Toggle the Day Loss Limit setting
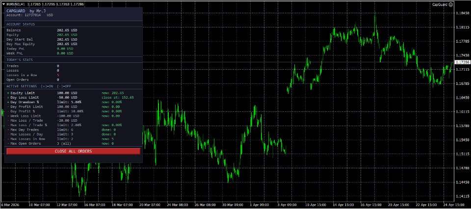Viewport: 471px width, 209px height. 8,98
